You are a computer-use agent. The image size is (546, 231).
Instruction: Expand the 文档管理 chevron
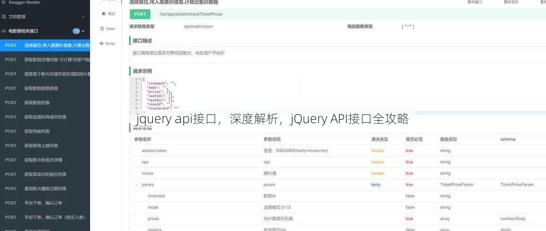tap(83, 16)
